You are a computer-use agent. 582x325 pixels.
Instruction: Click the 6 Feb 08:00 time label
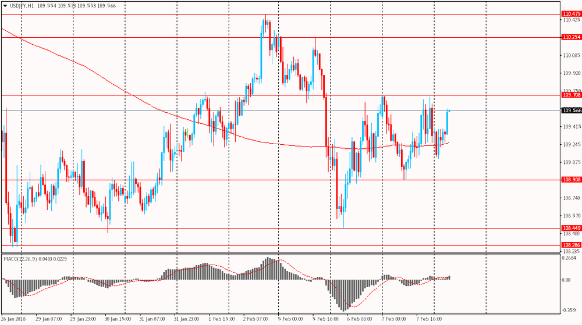[360, 319]
